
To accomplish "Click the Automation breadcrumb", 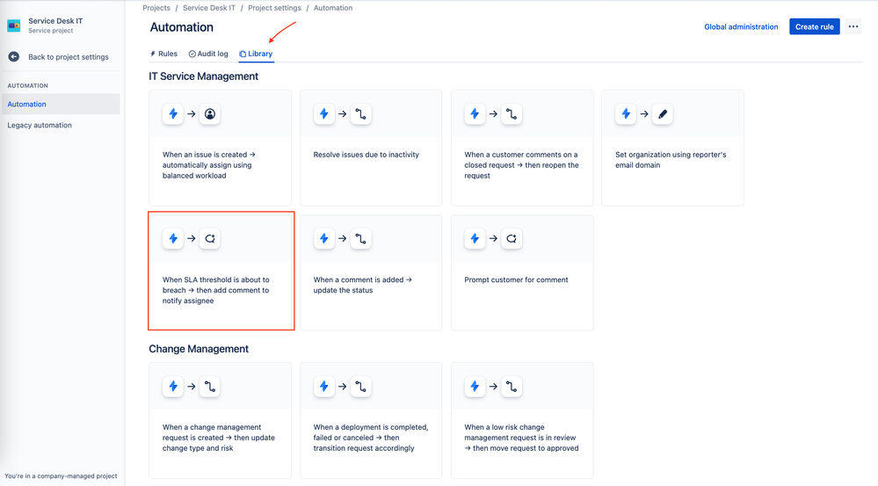I will (x=332, y=8).
